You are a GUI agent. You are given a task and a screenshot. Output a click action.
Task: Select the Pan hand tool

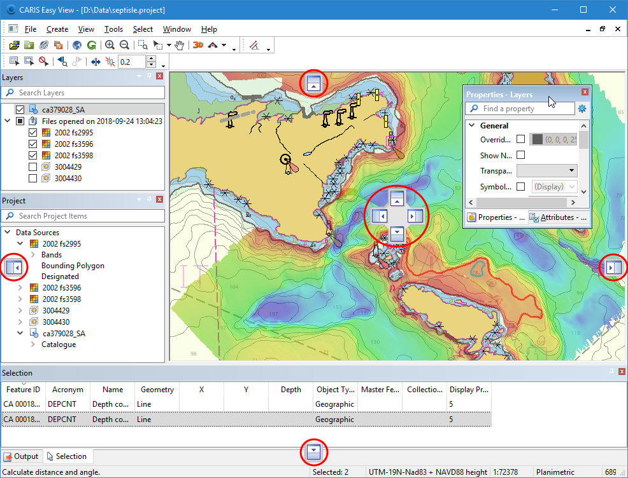180,45
